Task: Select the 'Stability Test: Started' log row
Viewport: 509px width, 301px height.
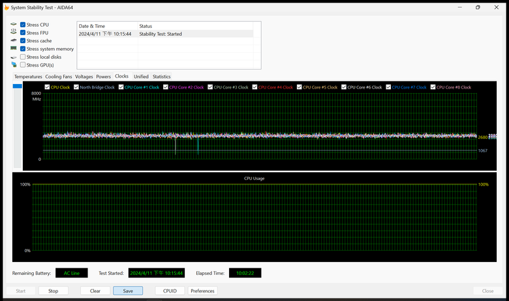Action: [165, 34]
